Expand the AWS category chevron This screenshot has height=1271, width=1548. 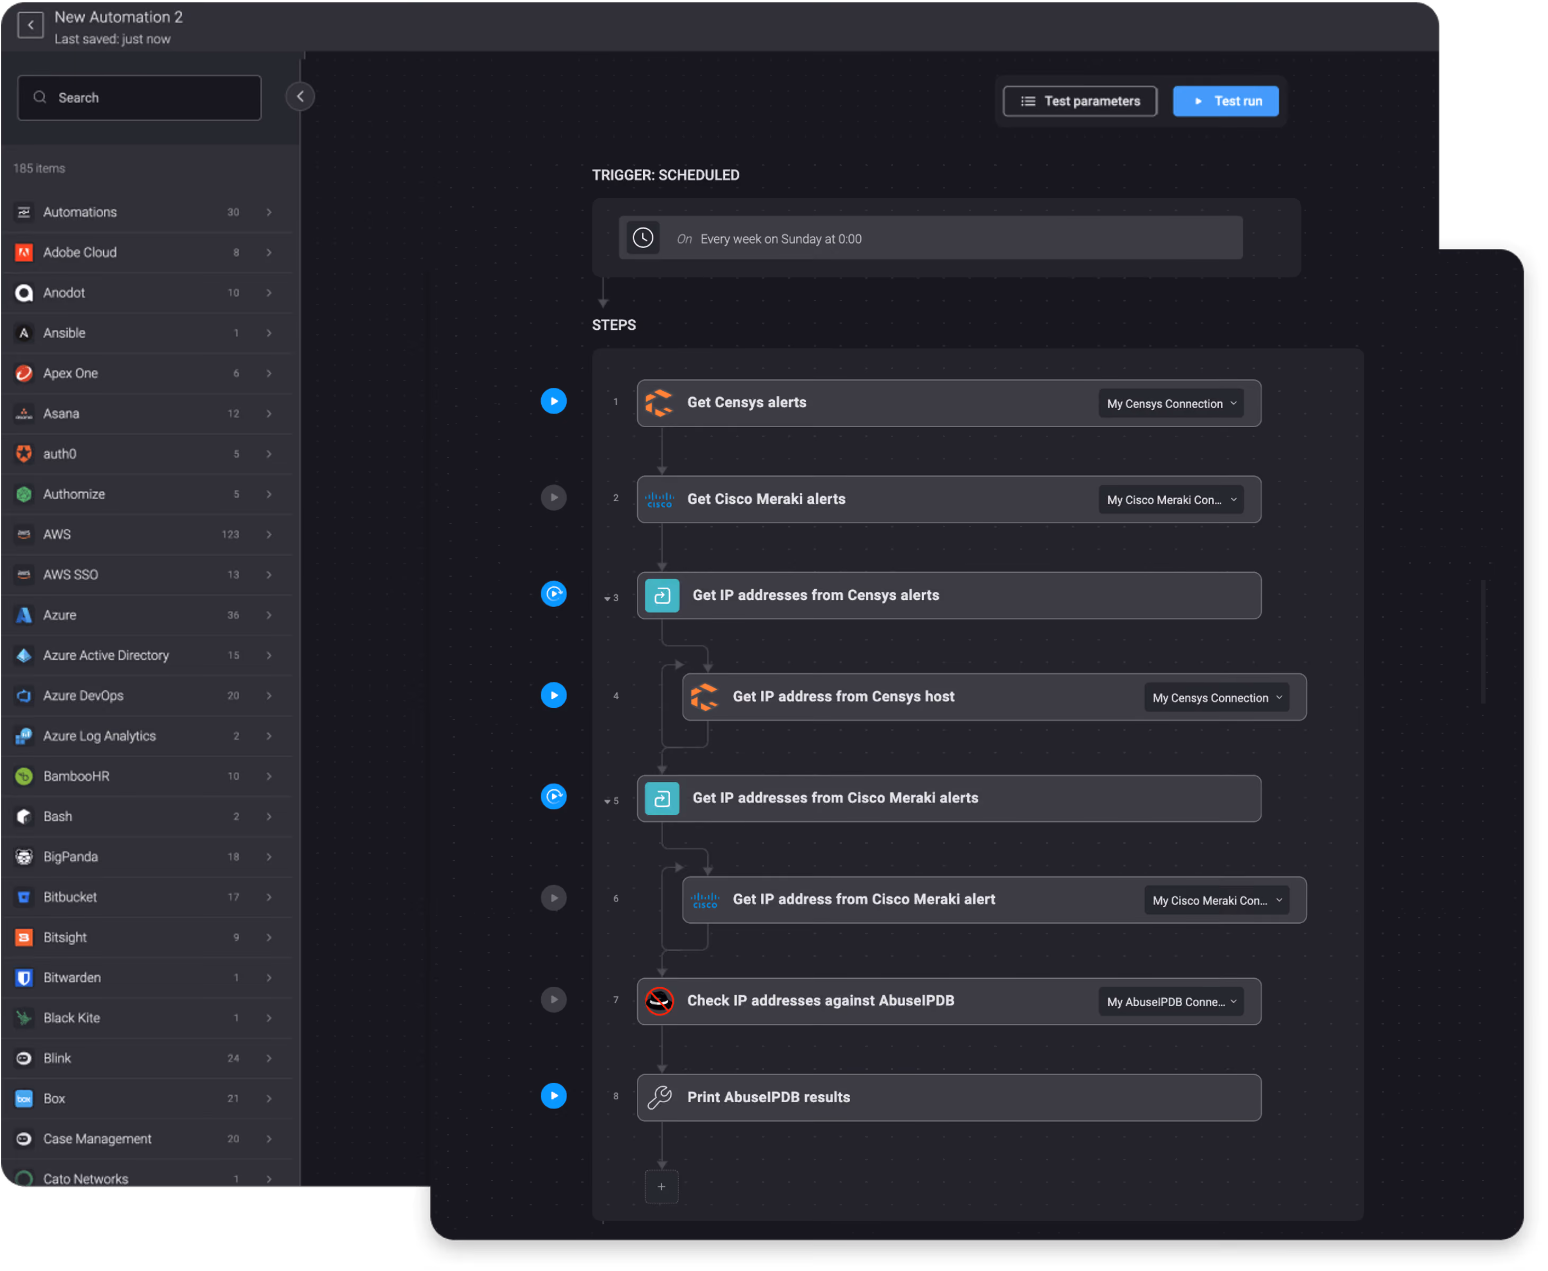click(x=269, y=535)
